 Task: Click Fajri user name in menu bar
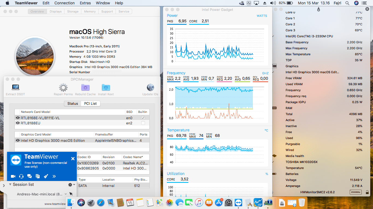click(337, 3)
